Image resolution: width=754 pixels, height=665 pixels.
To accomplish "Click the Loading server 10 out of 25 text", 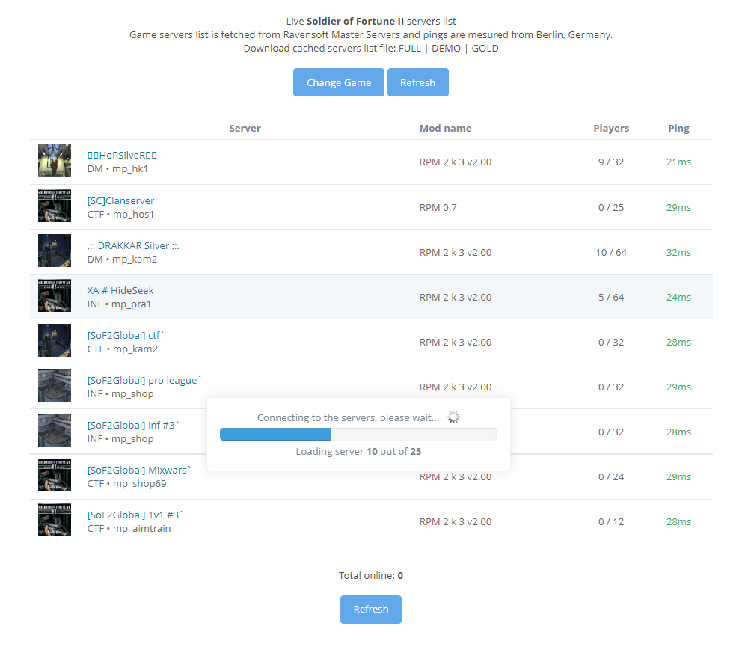I will [358, 451].
